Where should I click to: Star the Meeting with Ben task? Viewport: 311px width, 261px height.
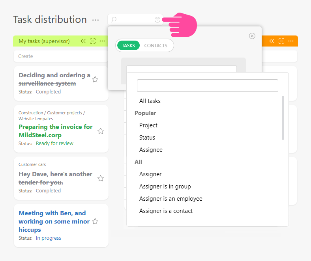point(95,222)
